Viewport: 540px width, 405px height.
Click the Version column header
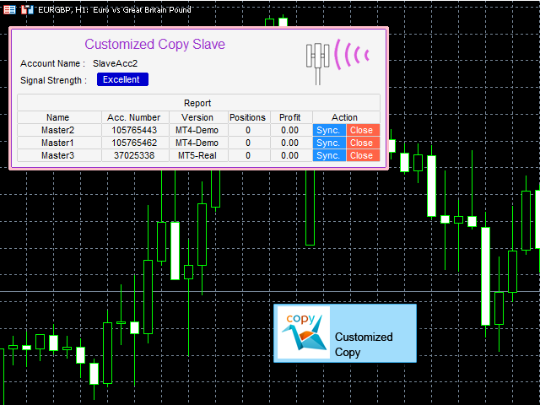(x=198, y=117)
